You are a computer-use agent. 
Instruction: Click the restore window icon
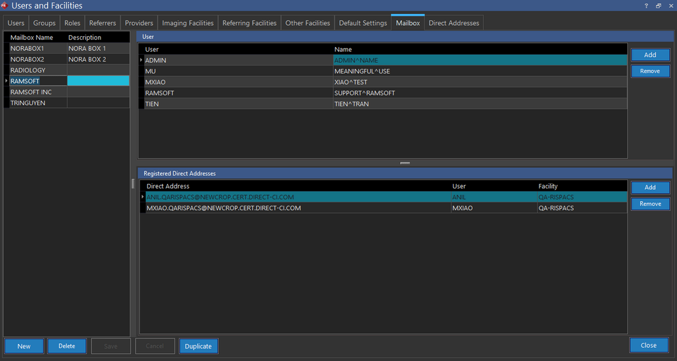(x=658, y=5)
